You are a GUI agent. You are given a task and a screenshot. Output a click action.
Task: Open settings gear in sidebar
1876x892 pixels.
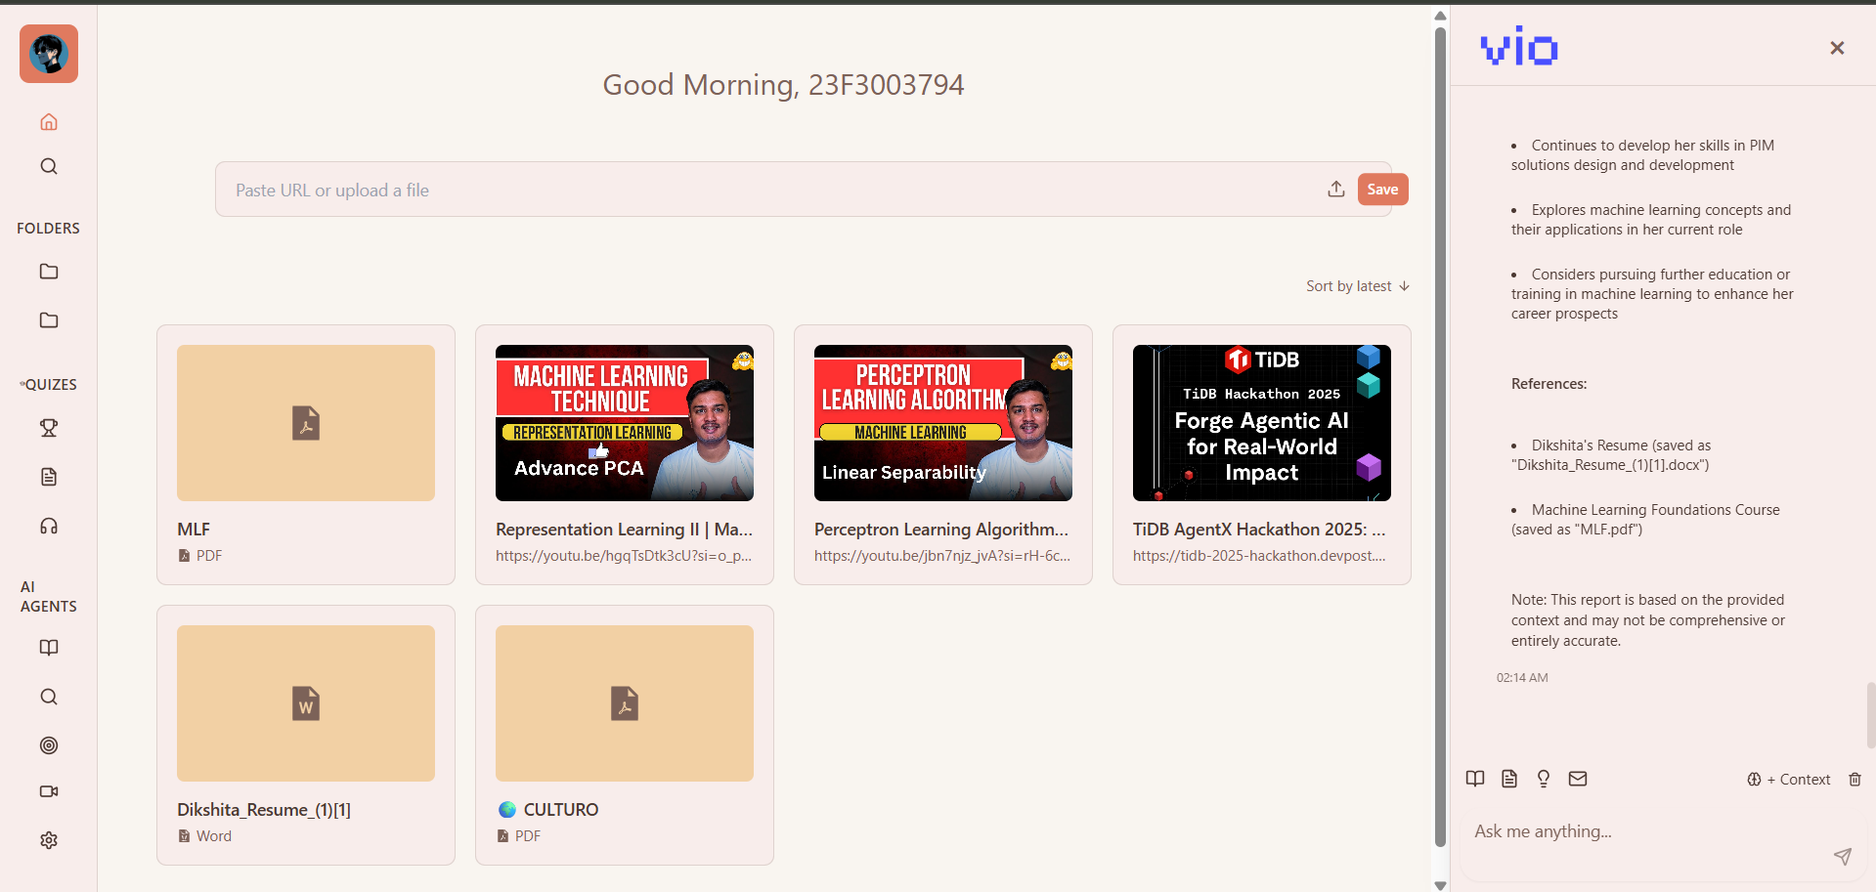tap(49, 840)
